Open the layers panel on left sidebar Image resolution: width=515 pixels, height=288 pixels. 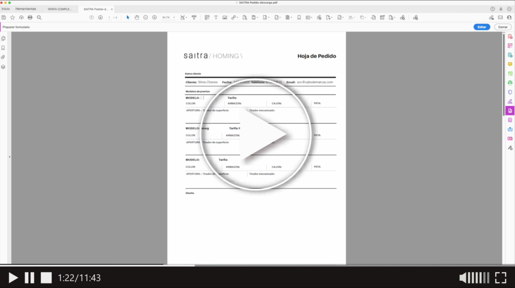(4, 67)
